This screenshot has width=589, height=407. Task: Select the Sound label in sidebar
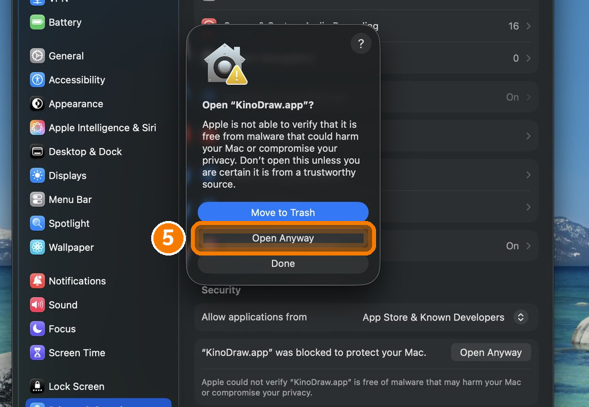point(63,305)
